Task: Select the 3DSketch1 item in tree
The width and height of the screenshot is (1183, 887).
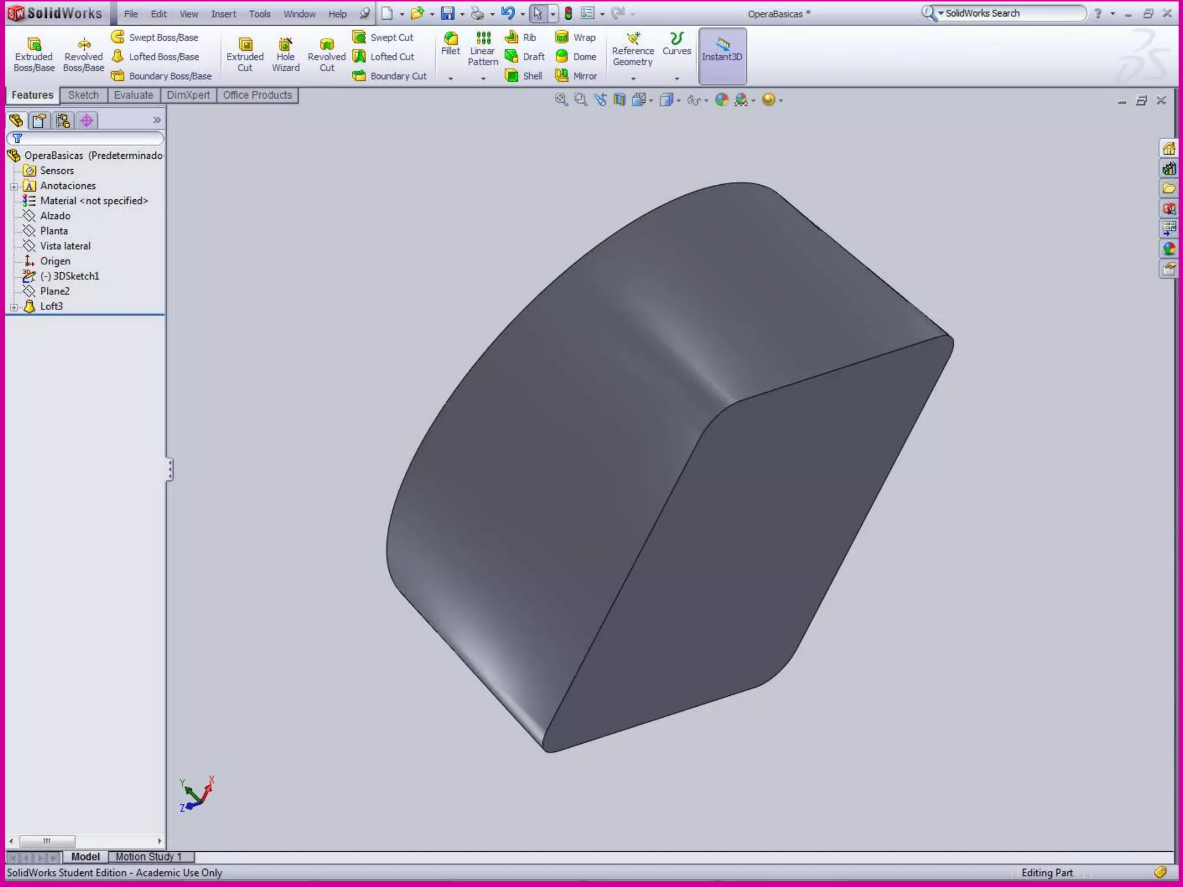Action: point(69,276)
